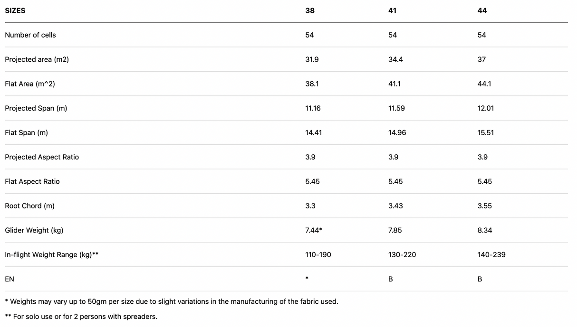The width and height of the screenshot is (577, 327).
Task: Click the Flat Span value 15.51
Action: pos(485,133)
